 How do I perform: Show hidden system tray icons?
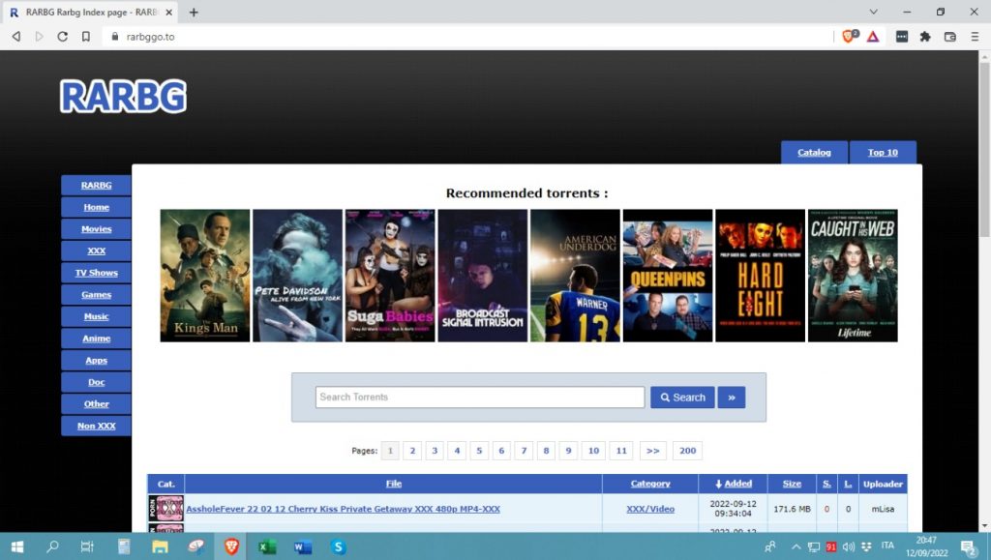tap(796, 546)
